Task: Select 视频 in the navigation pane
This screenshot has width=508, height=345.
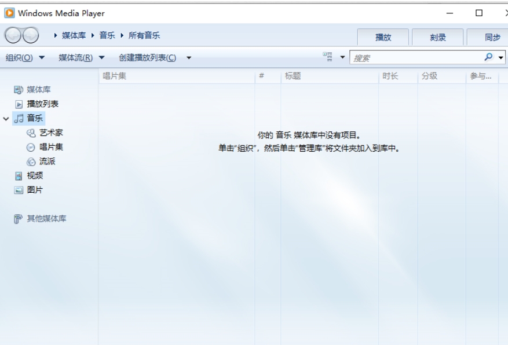Action: click(35, 176)
